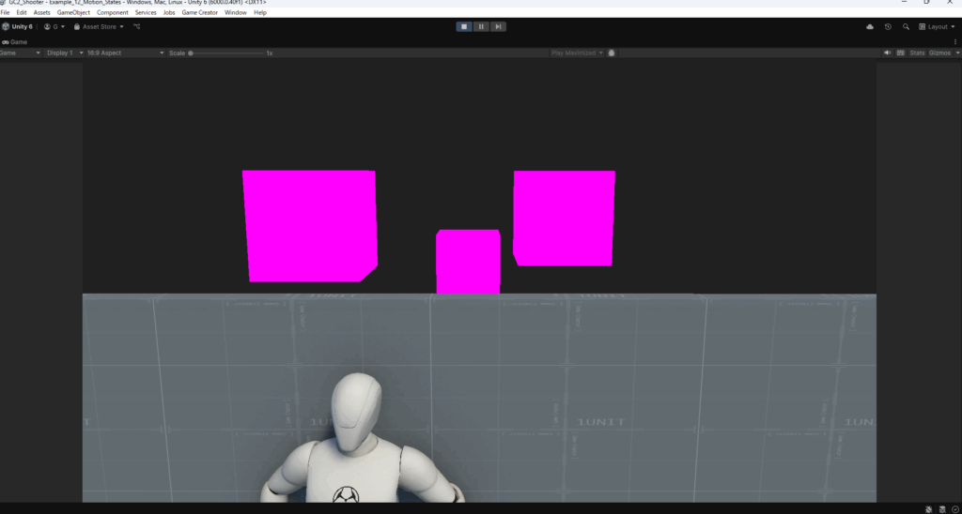
Task: Click the debugger status icon in status bar
Action: (x=929, y=509)
